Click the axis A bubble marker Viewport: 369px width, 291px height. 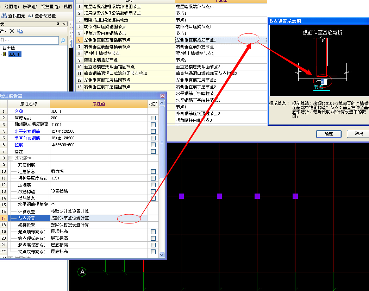coord(82,272)
